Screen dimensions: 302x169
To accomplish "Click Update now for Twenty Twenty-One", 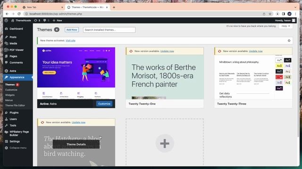I will click(x=167, y=51).
